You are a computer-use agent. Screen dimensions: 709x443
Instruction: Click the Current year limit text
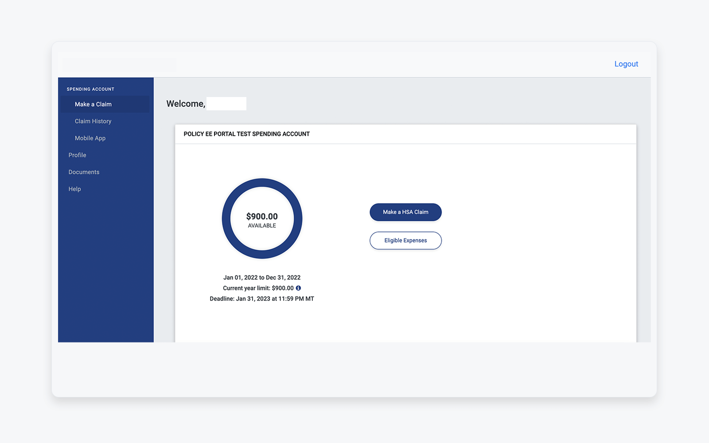tap(257, 288)
